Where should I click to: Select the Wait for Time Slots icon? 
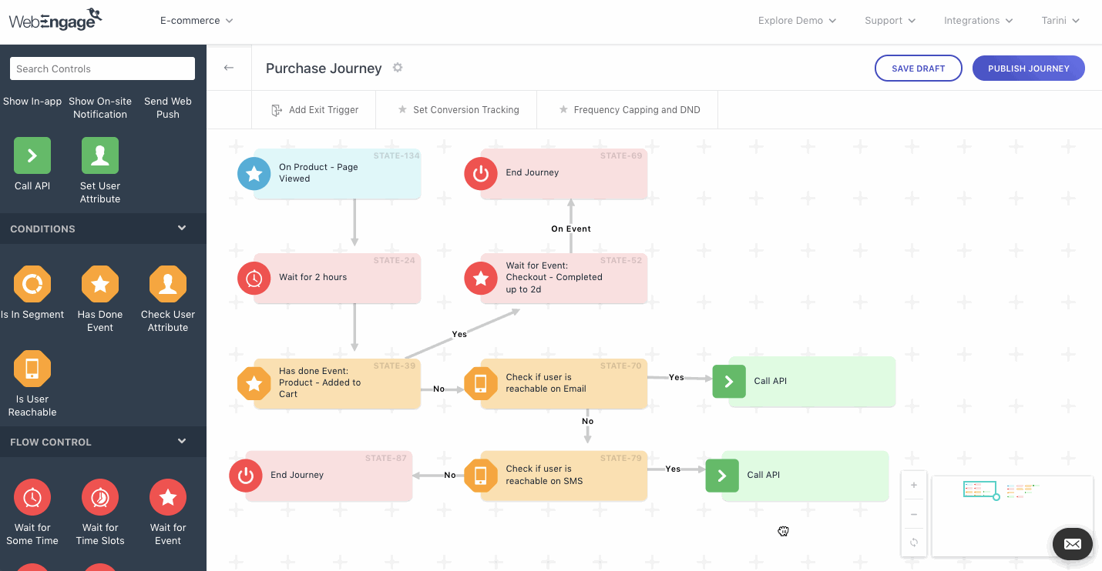point(100,497)
